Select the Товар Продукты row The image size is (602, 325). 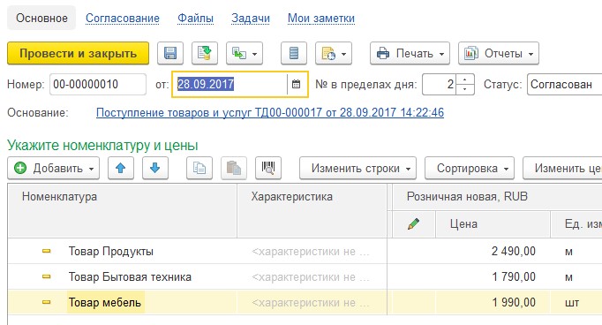305,251
